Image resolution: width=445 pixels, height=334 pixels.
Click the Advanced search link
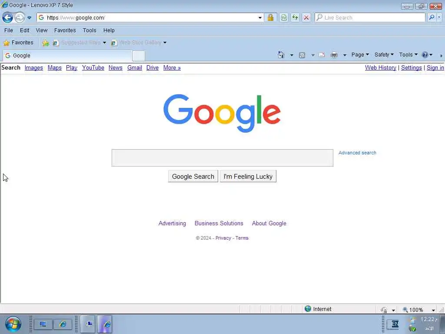pos(357,153)
